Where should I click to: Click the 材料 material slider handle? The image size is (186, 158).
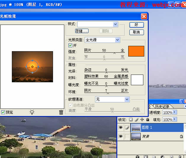[121, 79]
